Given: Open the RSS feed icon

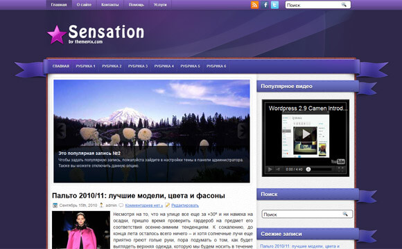Looking at the screenshot, I should [254, 5].
